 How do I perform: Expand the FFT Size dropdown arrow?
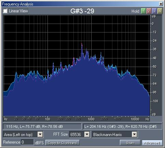coord(87,135)
